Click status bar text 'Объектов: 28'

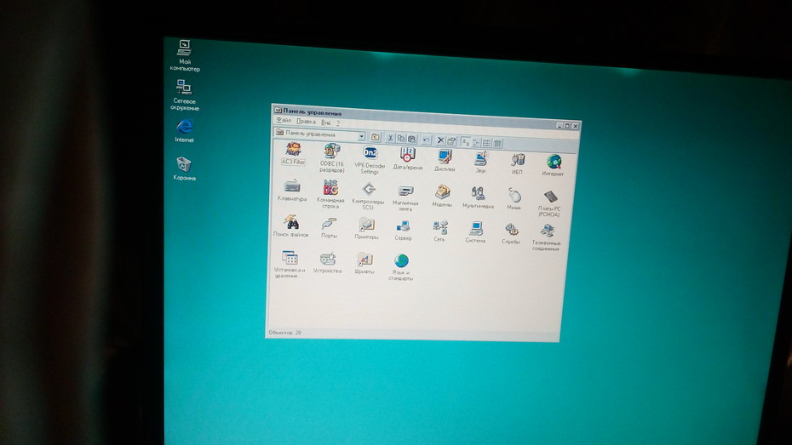285,333
